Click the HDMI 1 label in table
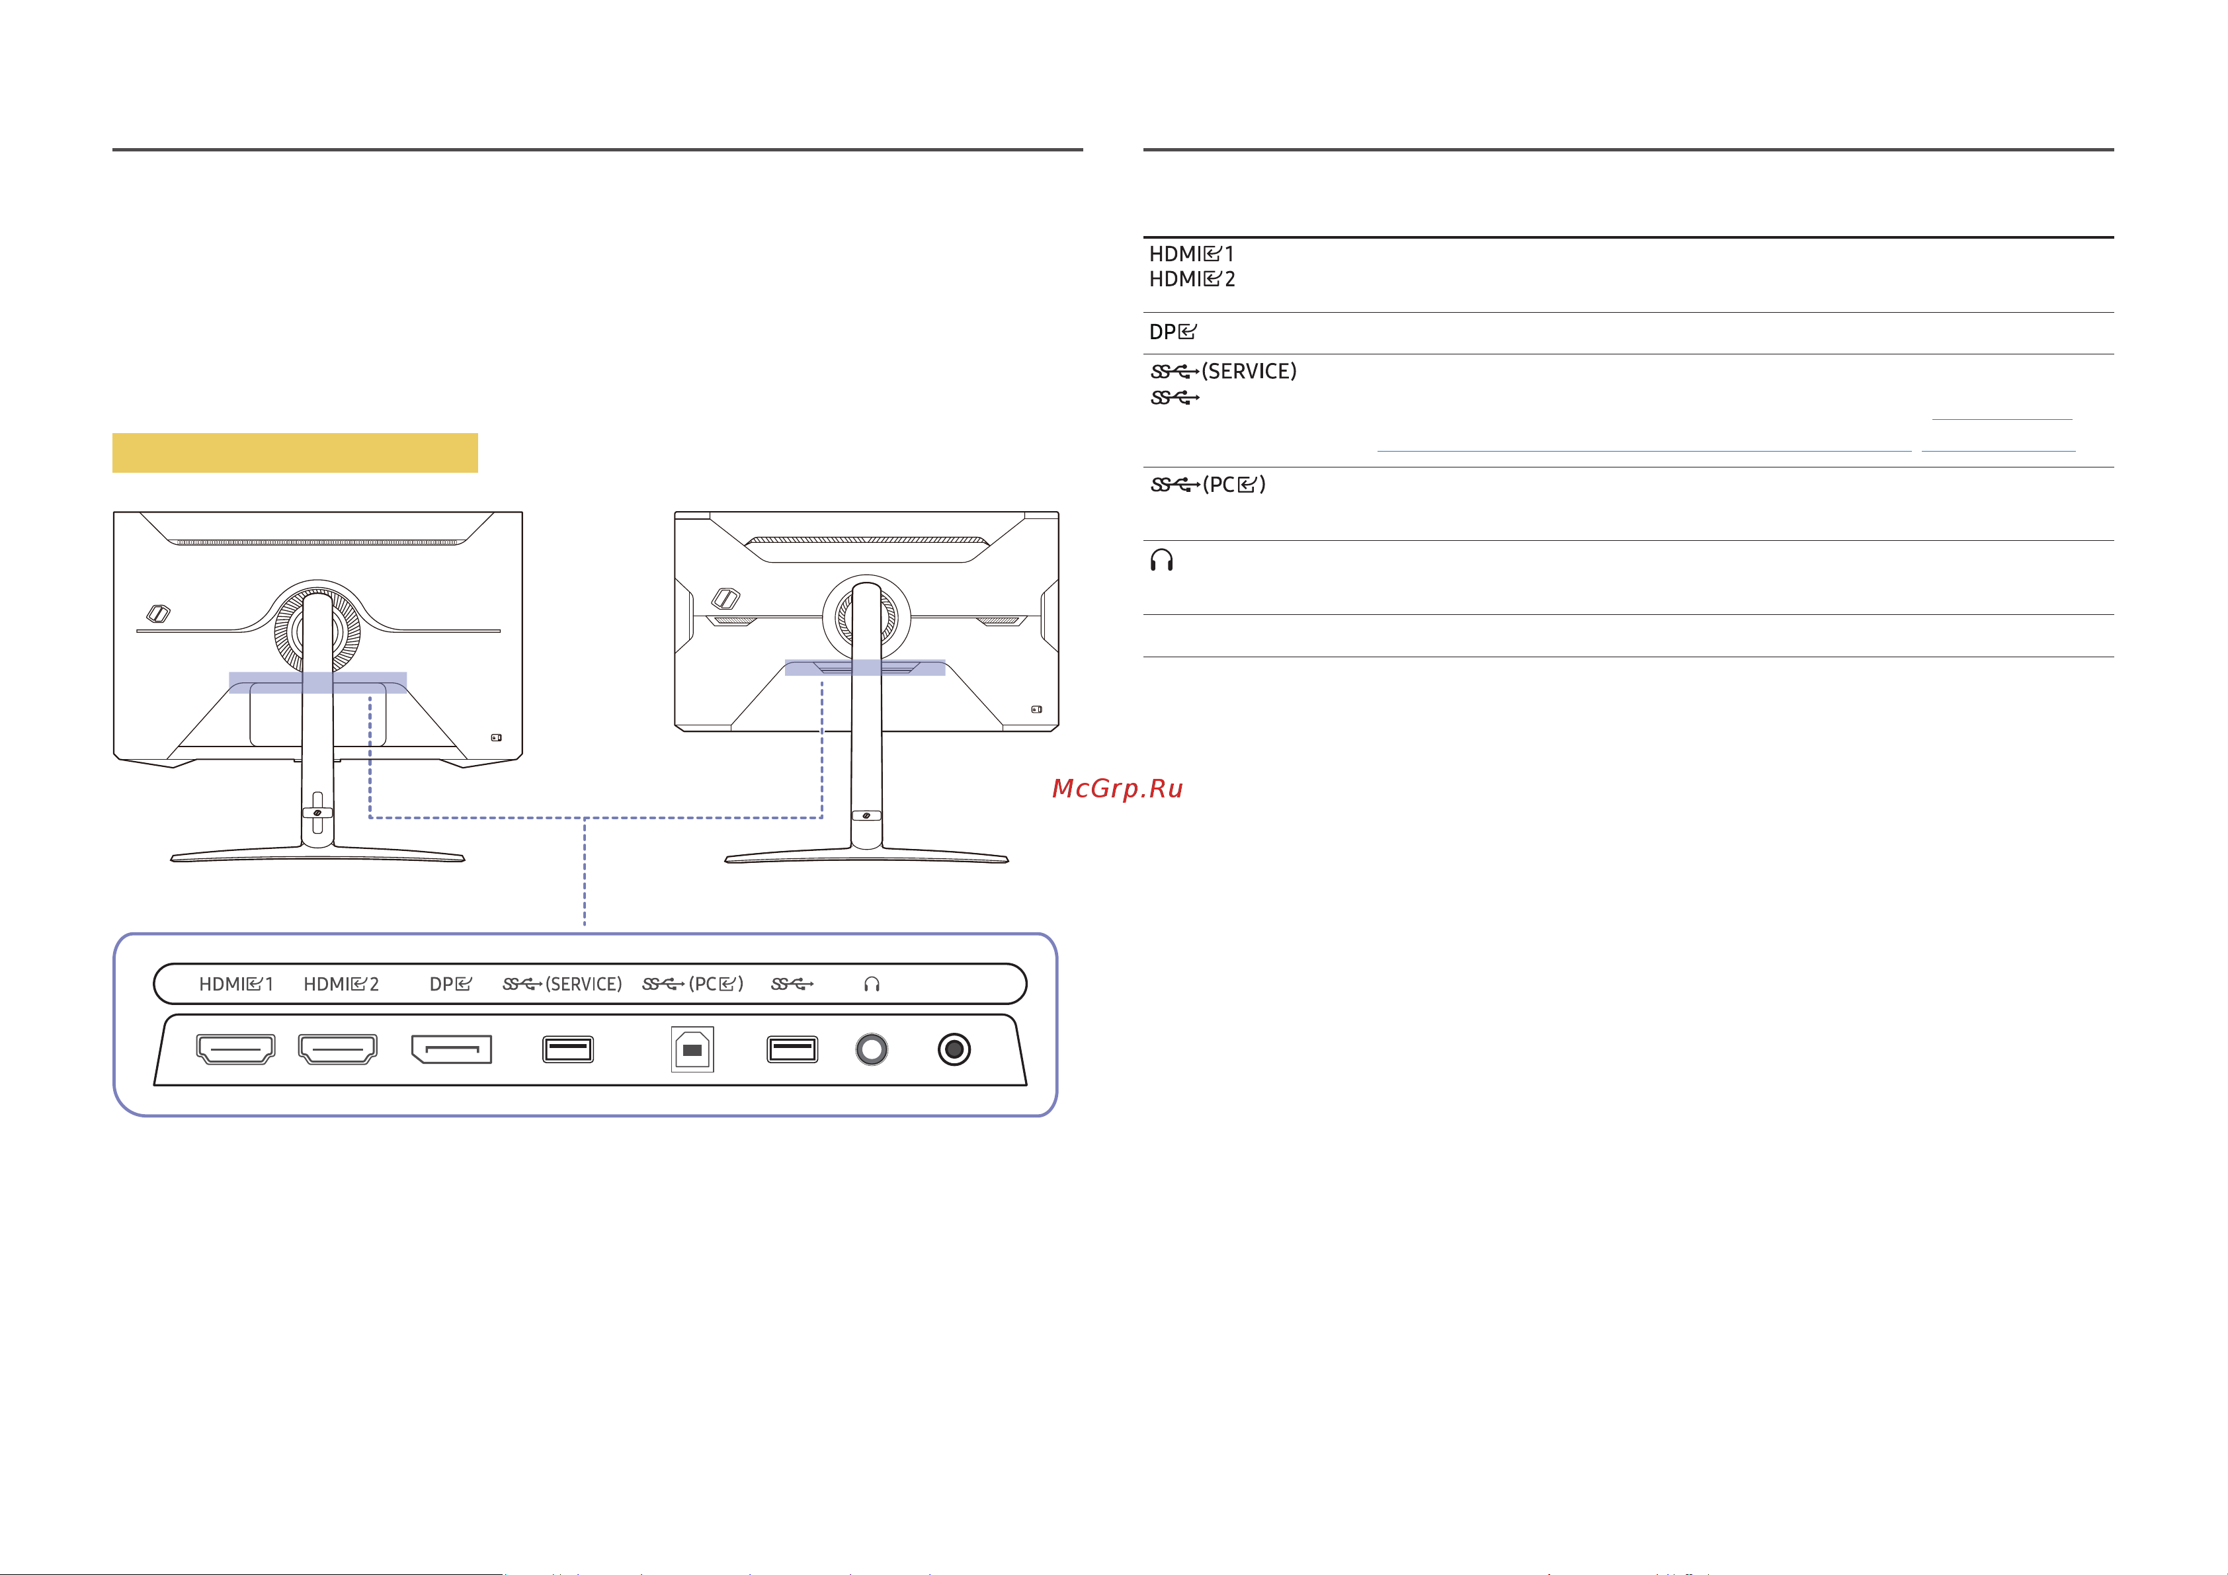 pyautogui.click(x=1192, y=255)
